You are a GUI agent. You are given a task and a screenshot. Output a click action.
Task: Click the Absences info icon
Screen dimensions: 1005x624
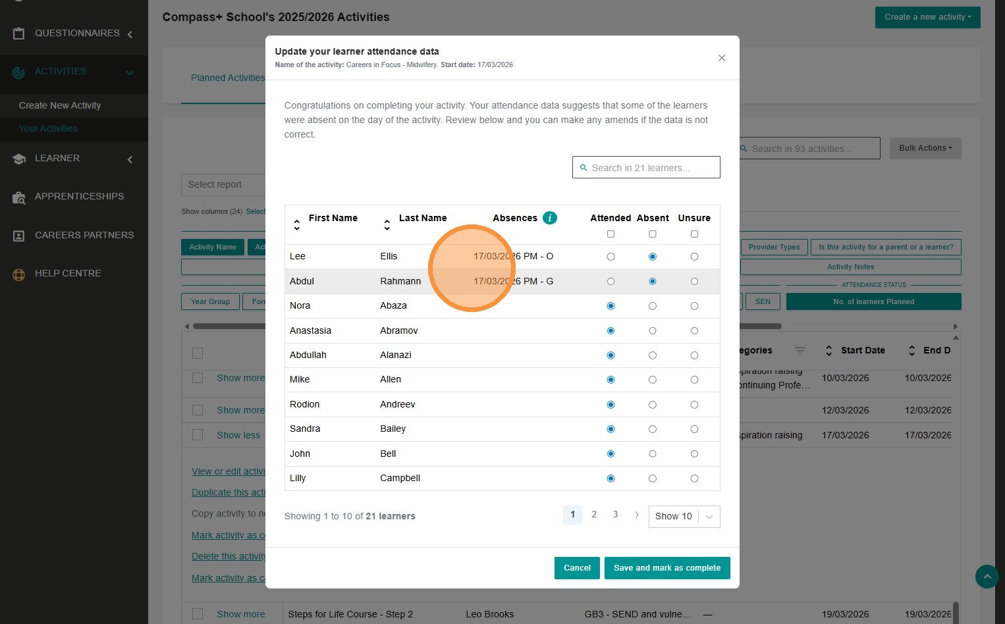pyautogui.click(x=550, y=218)
